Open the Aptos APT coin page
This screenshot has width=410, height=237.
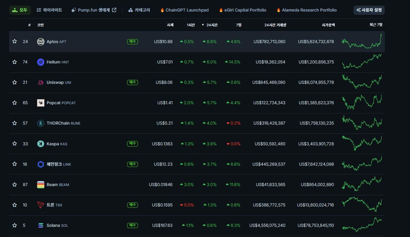click(x=57, y=42)
